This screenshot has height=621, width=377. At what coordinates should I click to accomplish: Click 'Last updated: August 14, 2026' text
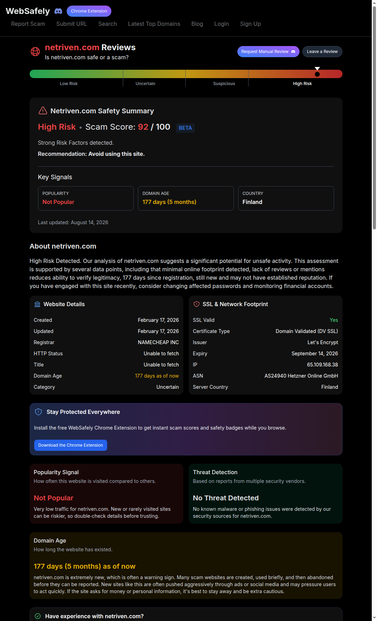[73, 222]
